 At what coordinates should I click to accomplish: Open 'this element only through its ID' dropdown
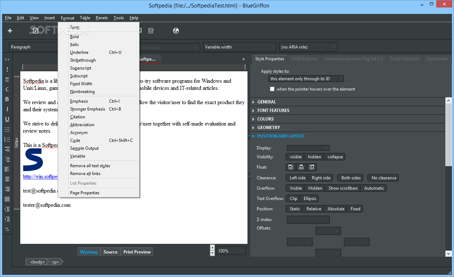pyautogui.click(x=306, y=79)
